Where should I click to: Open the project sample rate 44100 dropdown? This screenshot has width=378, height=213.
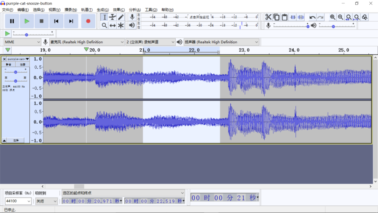coord(18,201)
